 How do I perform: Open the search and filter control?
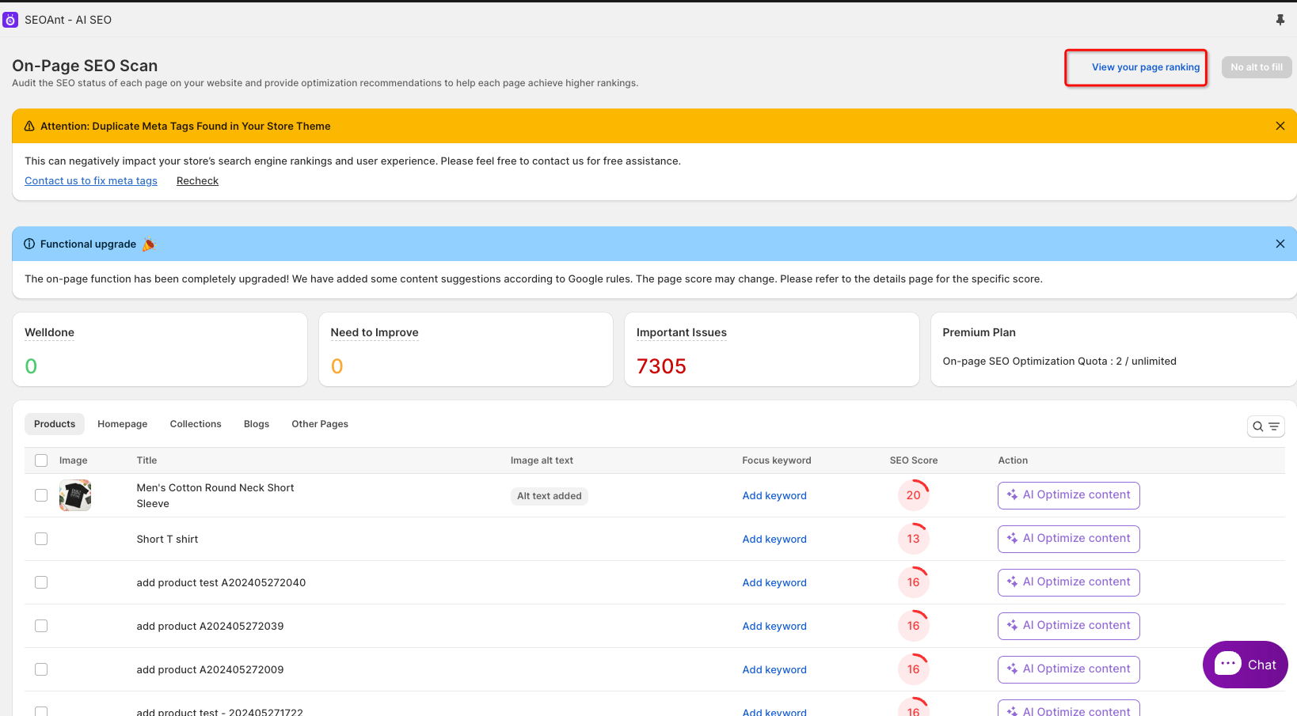point(1265,426)
